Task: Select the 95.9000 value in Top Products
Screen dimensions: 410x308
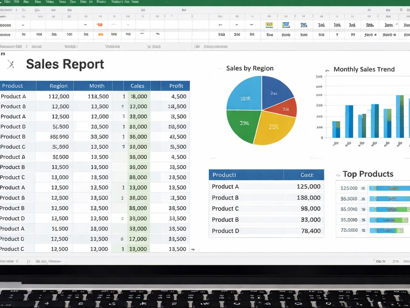Action: (349, 199)
